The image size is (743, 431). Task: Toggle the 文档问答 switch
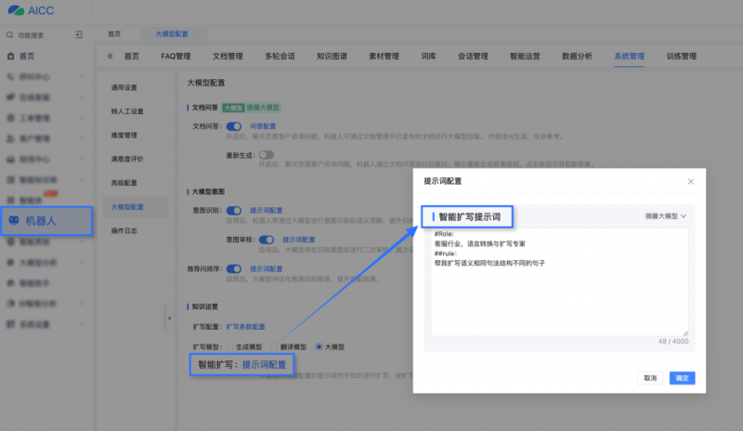pyautogui.click(x=234, y=125)
